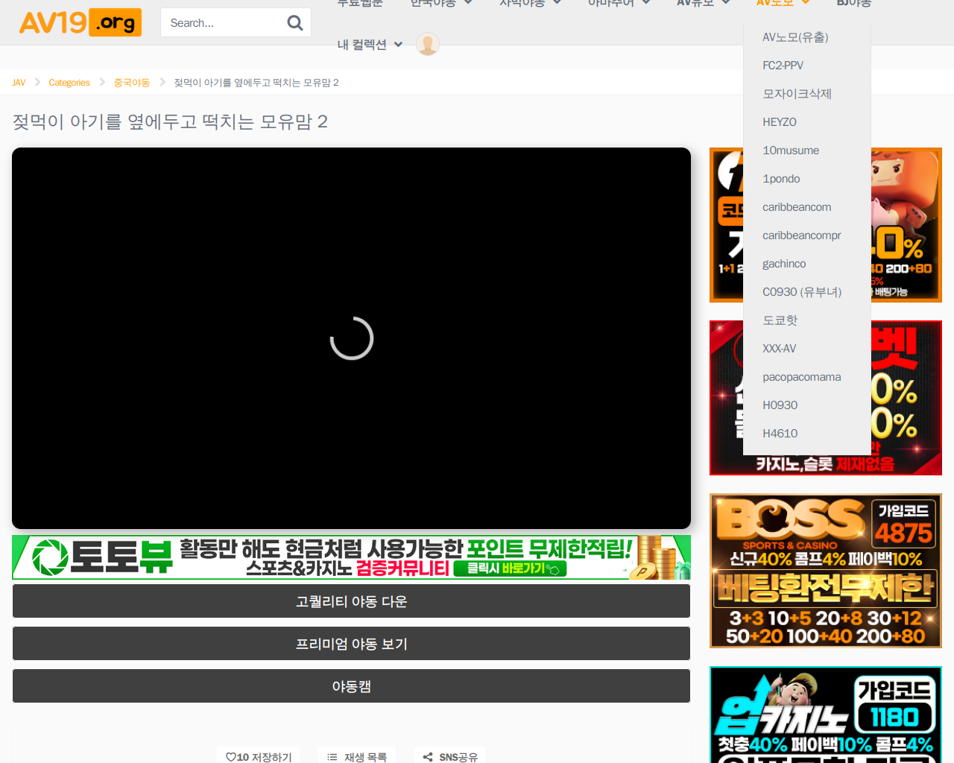Select HEYZO from the dropdown menu
Screen dimensions: 954x763
coord(780,122)
